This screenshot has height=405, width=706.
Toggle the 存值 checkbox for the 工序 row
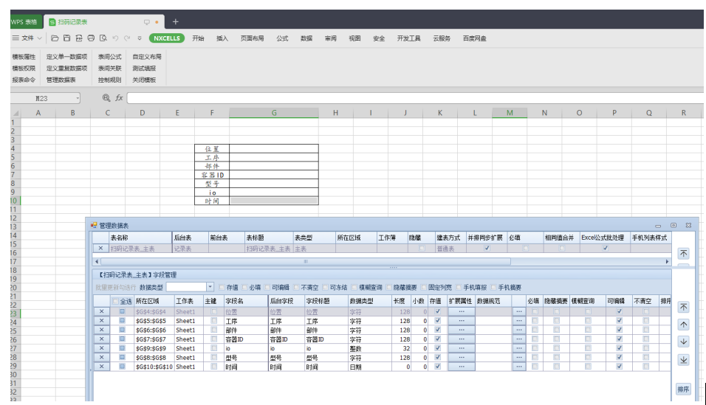(x=437, y=322)
